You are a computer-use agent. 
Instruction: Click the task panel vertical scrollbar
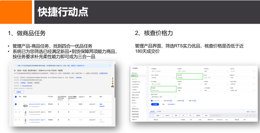coord(115,81)
